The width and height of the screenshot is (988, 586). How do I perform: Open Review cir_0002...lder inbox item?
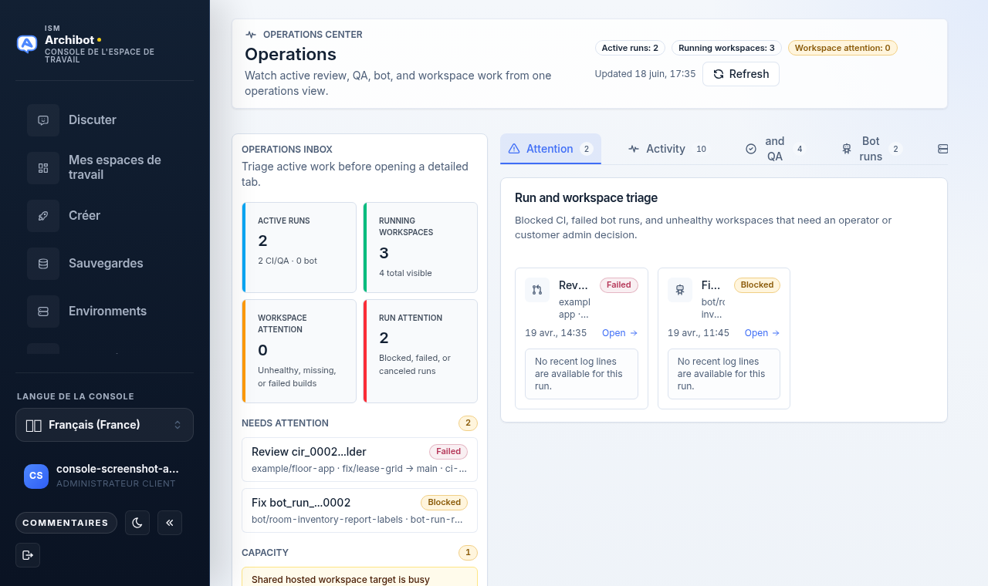[360, 460]
